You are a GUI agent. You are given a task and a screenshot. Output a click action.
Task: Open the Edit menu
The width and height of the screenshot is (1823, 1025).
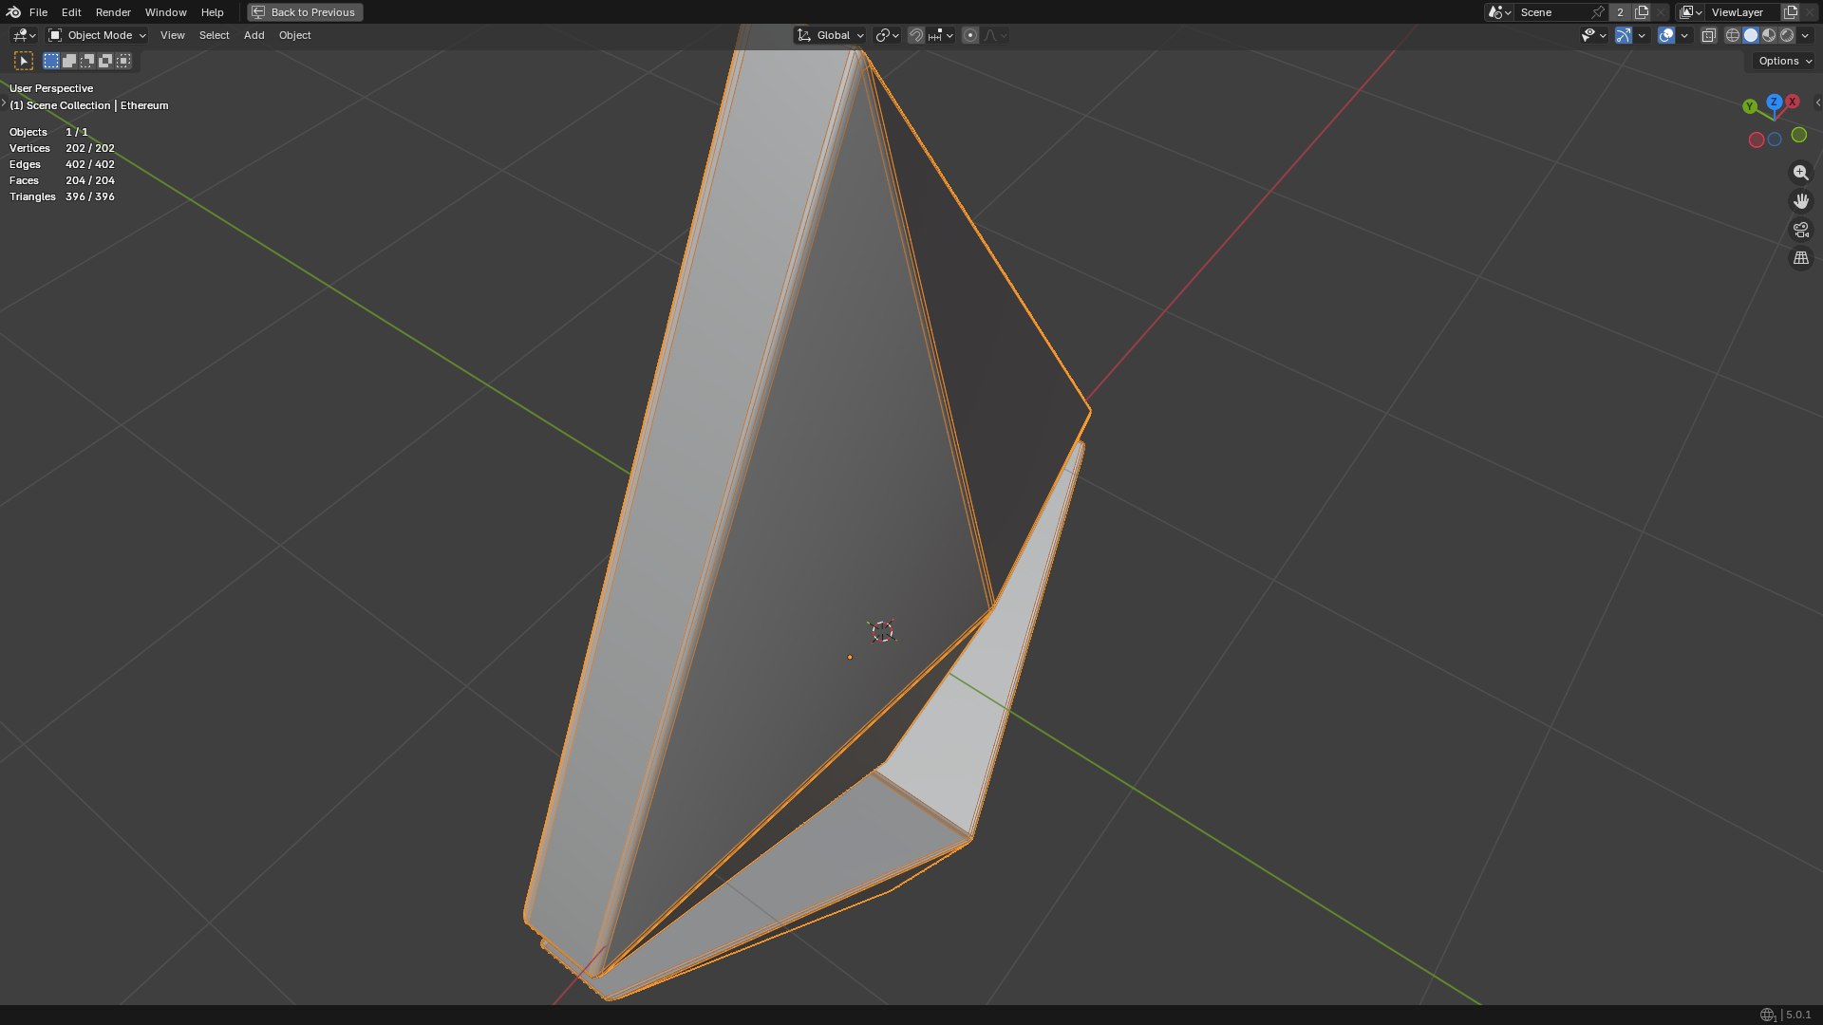[71, 12]
